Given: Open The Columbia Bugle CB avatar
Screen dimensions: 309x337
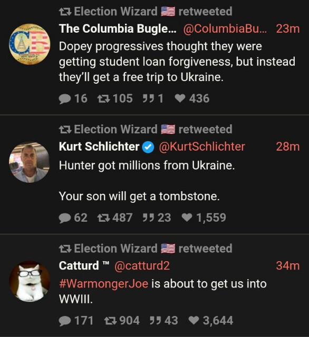Looking at the screenshot, I should point(30,44).
